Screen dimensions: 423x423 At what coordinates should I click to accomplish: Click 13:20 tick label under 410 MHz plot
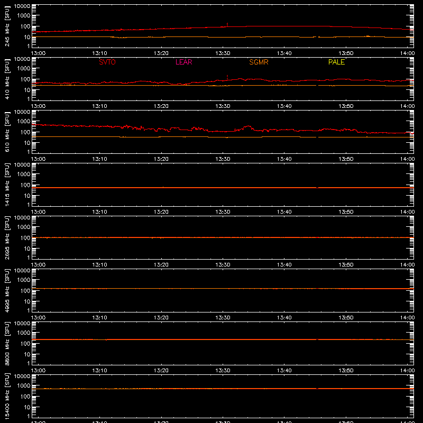pyautogui.click(x=161, y=106)
